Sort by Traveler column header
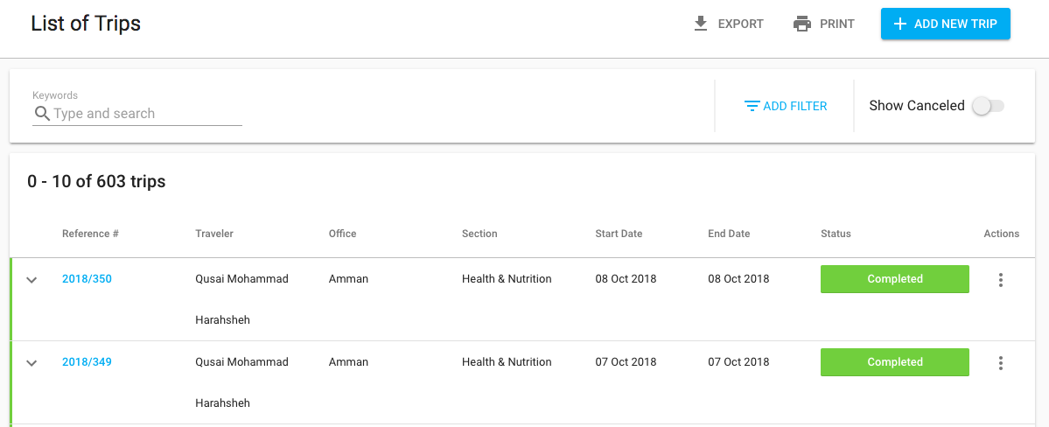Image resolution: width=1049 pixels, height=427 pixels. (214, 234)
